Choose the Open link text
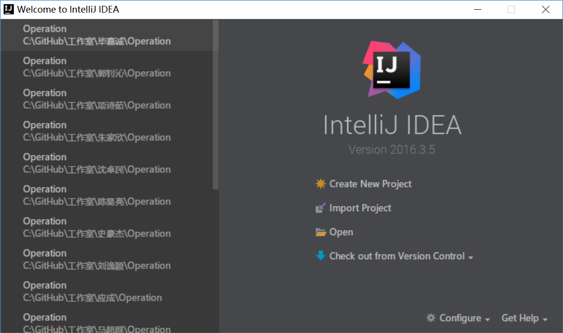The image size is (563, 333). 341,233
